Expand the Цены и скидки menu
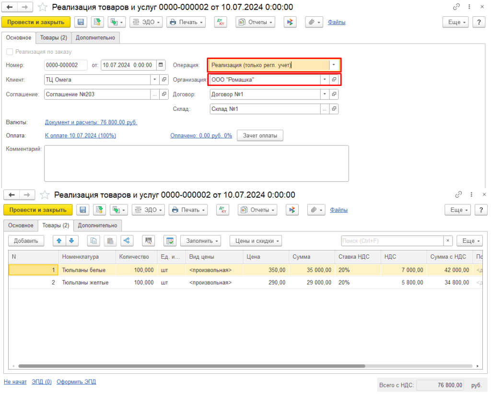Image resolution: width=491 pixels, height=394 pixels. pos(256,241)
